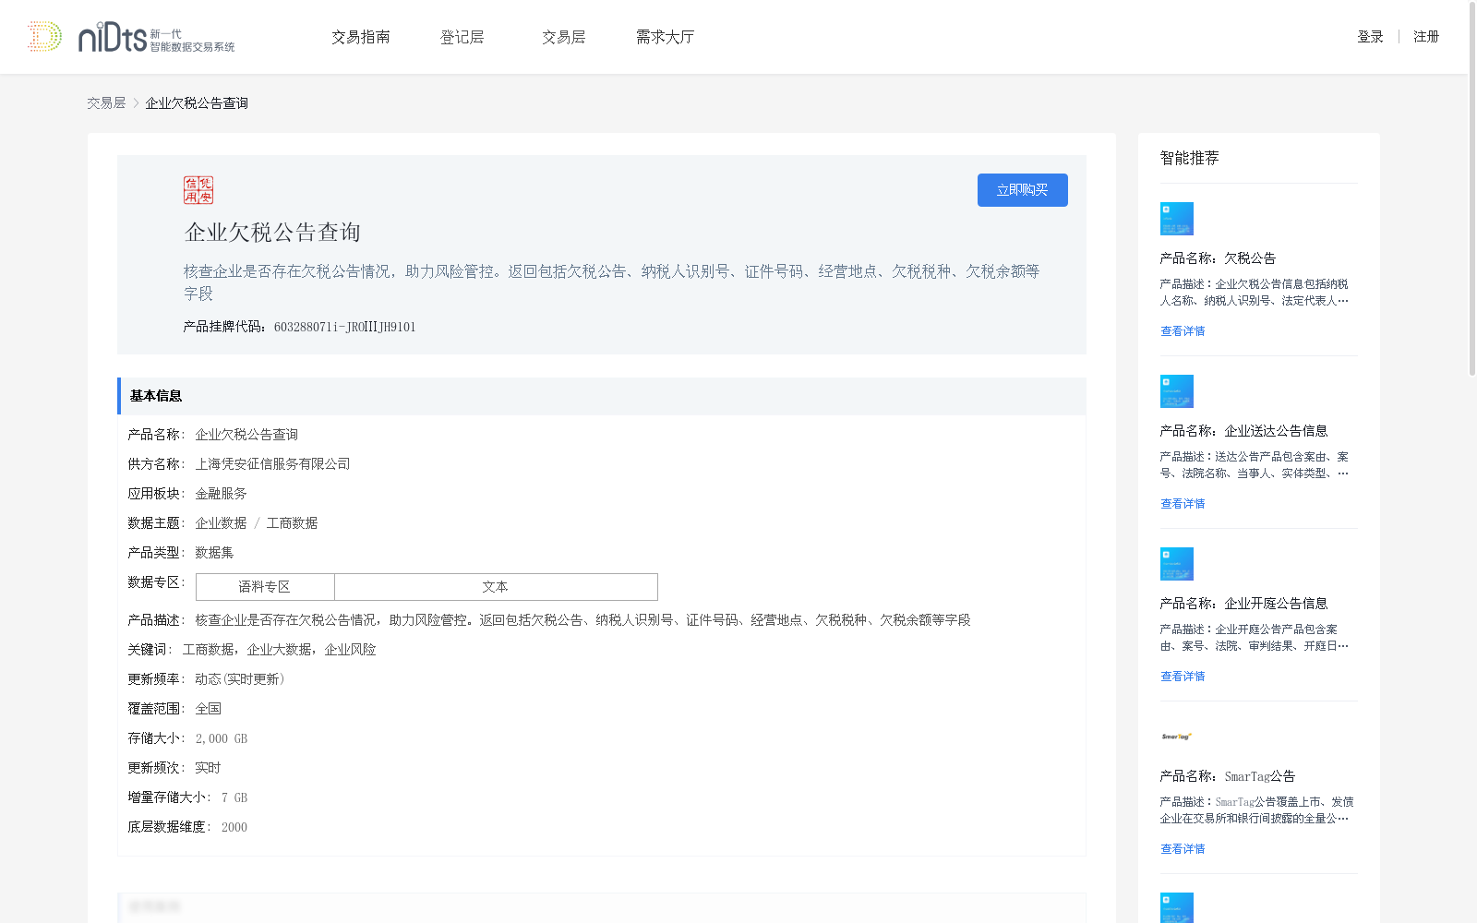This screenshot has width=1477, height=923.
Task: Click the 产品名称：企业送达公告信息 title
Action: pyautogui.click(x=1243, y=431)
